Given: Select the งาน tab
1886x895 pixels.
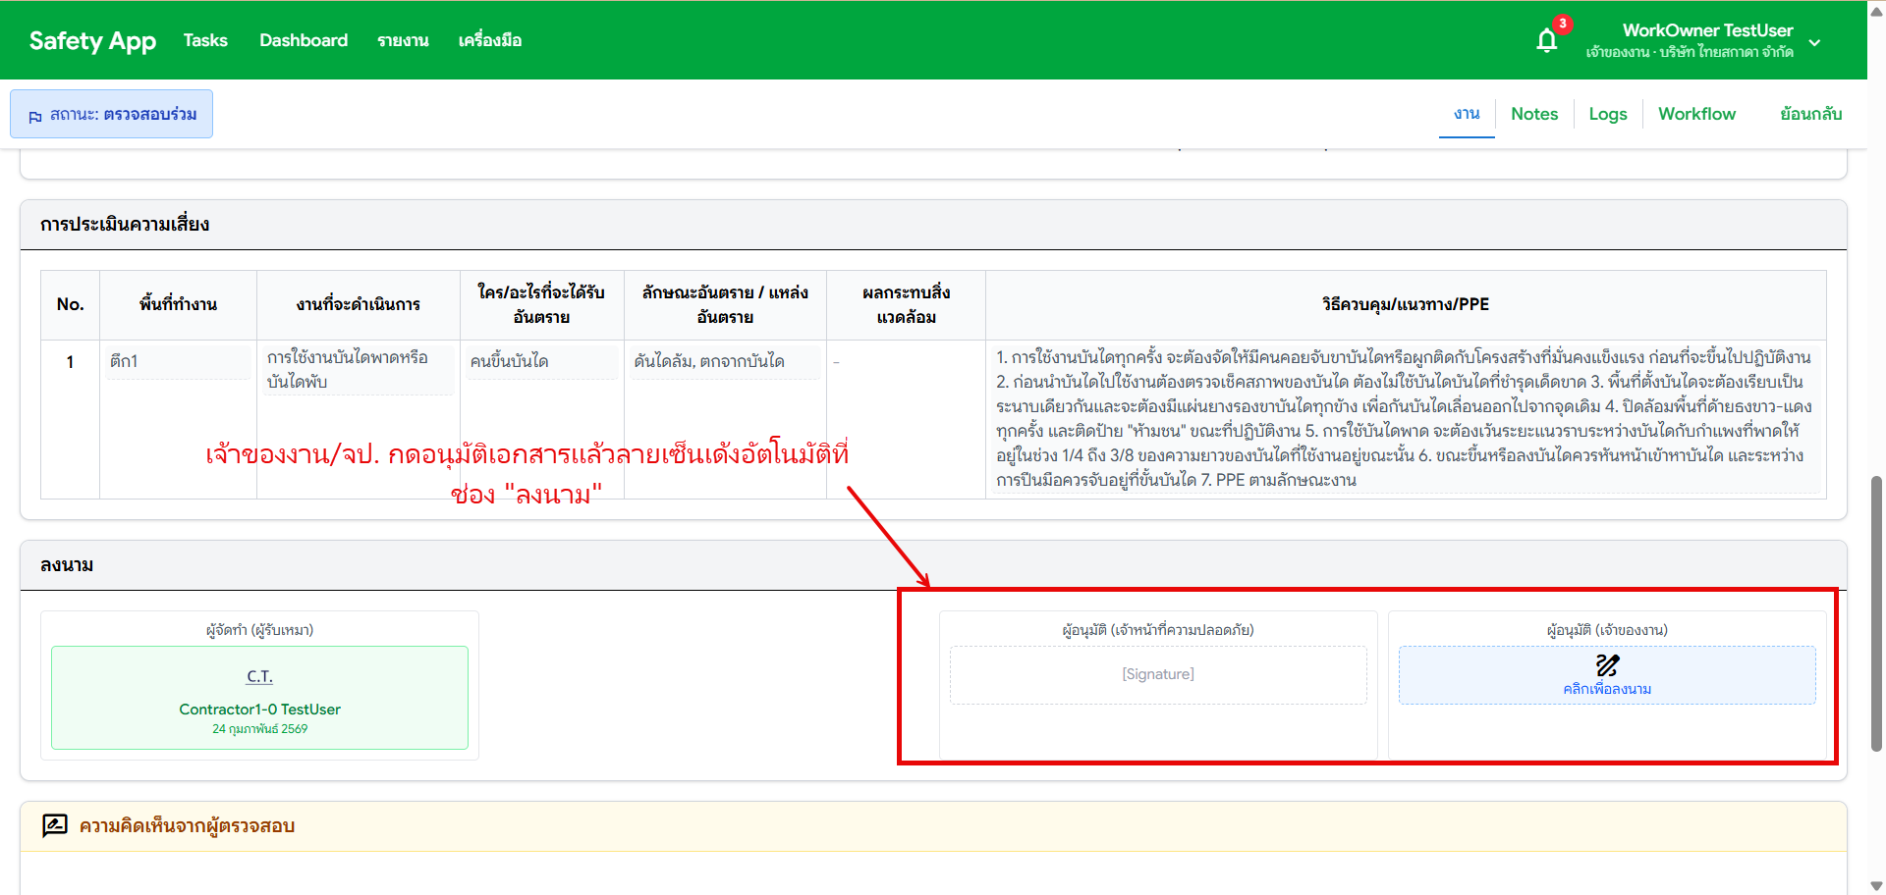Looking at the screenshot, I should 1467,114.
